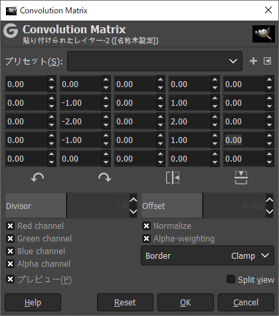Click the Cancel button

(x=246, y=303)
